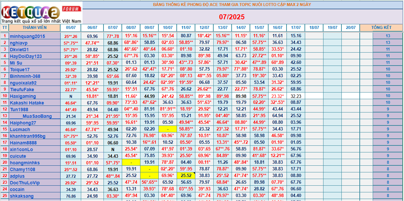This screenshot has width=404, height=201.
Task: Select the '14/07' date header
Action: click(241, 28)
